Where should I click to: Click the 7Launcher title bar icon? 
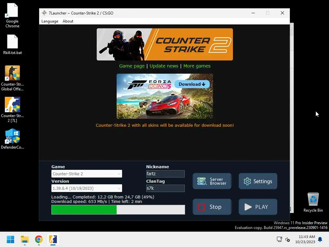44,13
